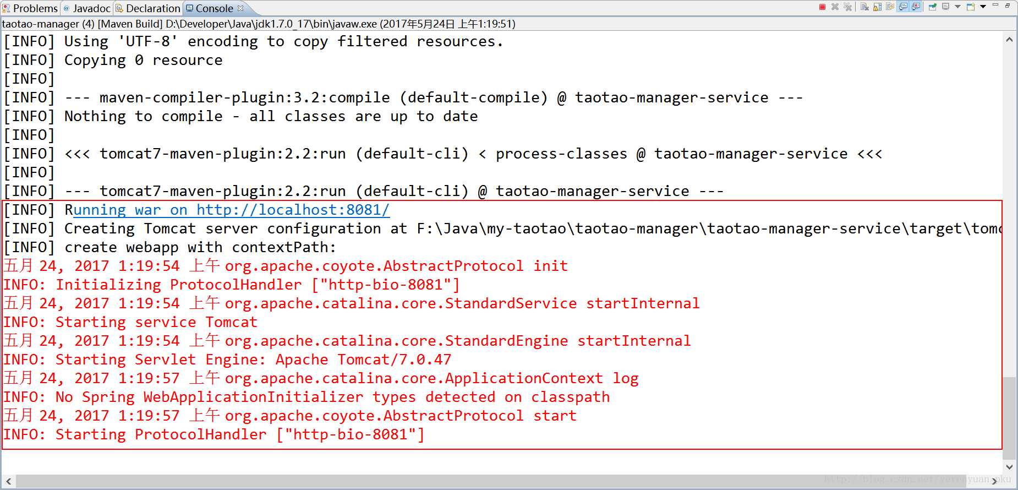Click horizontal scrollbar left arrow
This screenshot has height=490, width=1018.
point(8,481)
